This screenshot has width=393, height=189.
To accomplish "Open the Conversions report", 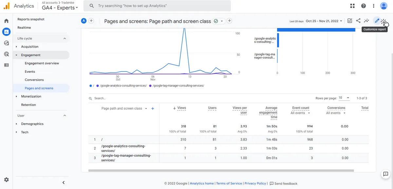I will pyautogui.click(x=34, y=80).
